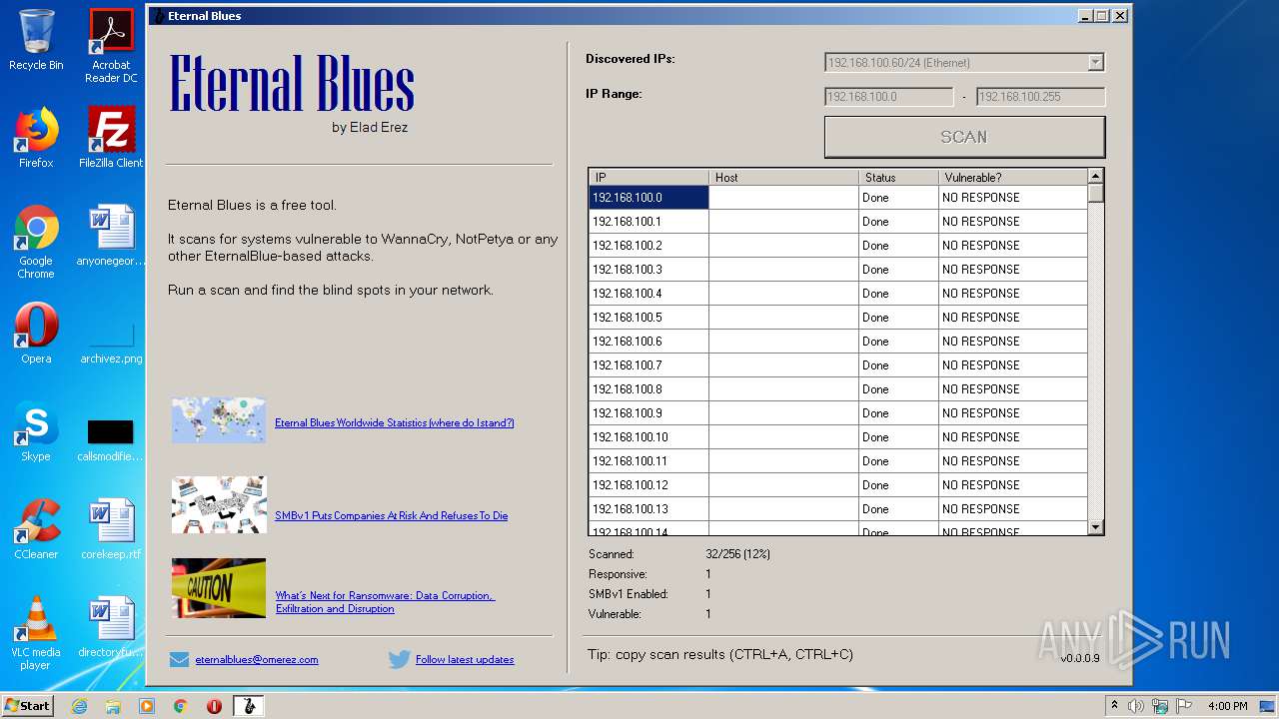The width and height of the screenshot is (1279, 719).
Task: Open Follow latest updates link
Action: pyautogui.click(x=465, y=659)
